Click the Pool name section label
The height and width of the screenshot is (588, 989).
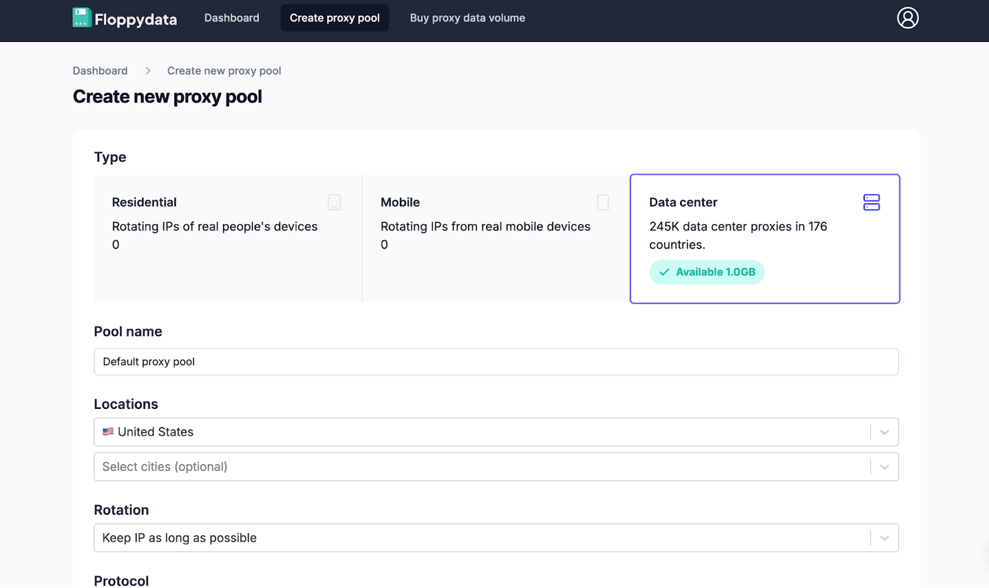pyautogui.click(x=128, y=332)
